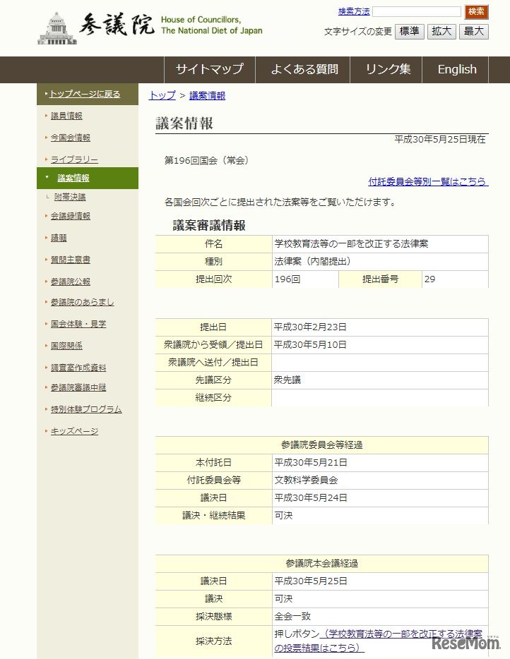510x659 pixels.
Task: Open ライブラリー in the sidebar
Action: [74, 159]
